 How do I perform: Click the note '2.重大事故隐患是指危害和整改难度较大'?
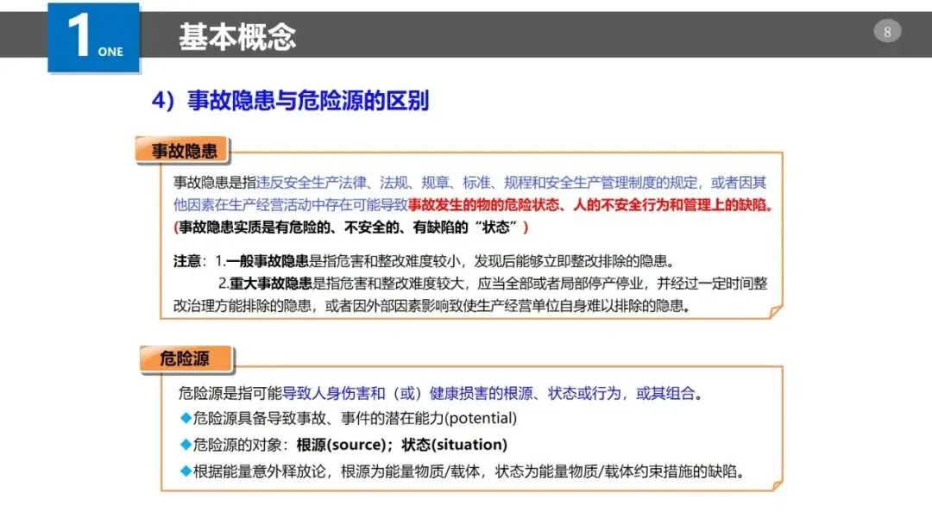(x=493, y=284)
